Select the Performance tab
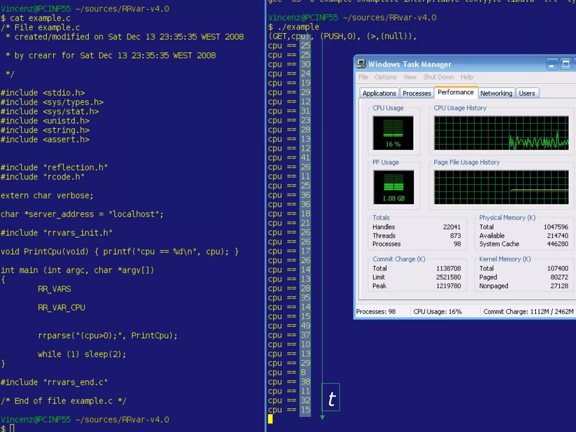The height and width of the screenshot is (432, 576). (x=456, y=93)
